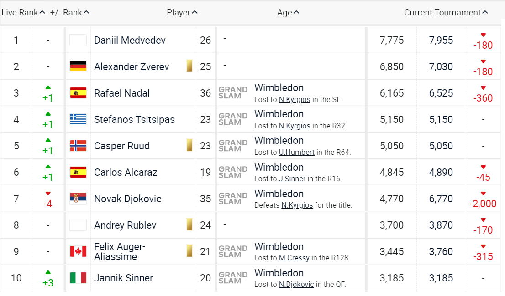Click the German flag beside Alexander Zverev
505x296 pixels.
pyautogui.click(x=78, y=66)
